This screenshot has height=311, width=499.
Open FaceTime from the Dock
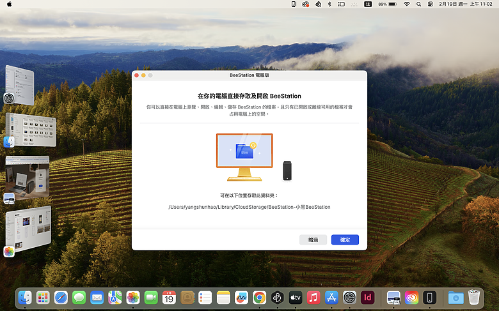151,298
